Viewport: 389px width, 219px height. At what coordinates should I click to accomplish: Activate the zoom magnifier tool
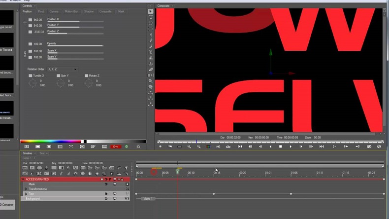[150, 81]
